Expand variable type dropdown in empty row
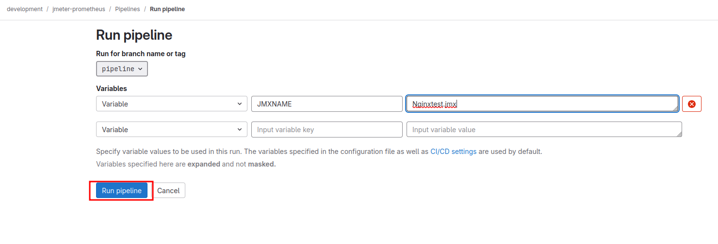 172,130
